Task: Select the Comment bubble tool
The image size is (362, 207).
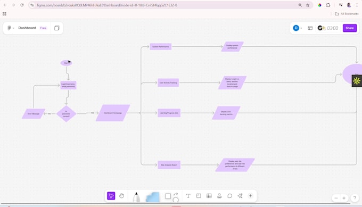Action: tap(230, 196)
